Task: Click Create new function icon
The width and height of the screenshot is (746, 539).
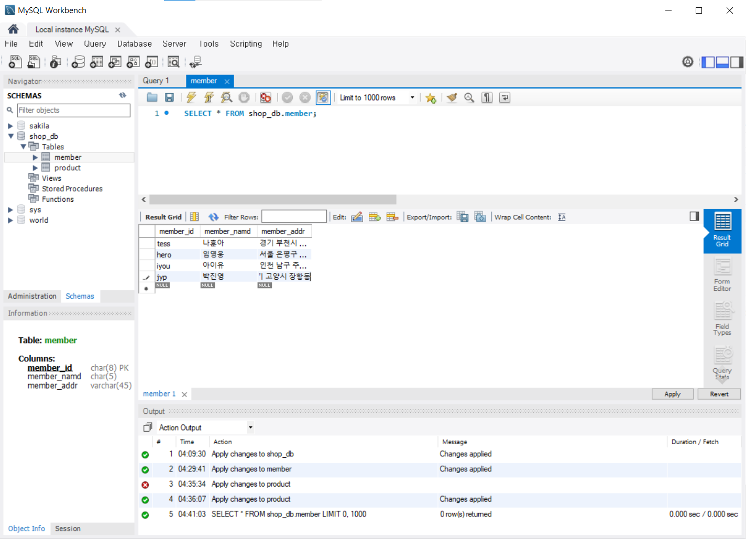Action: (x=151, y=62)
